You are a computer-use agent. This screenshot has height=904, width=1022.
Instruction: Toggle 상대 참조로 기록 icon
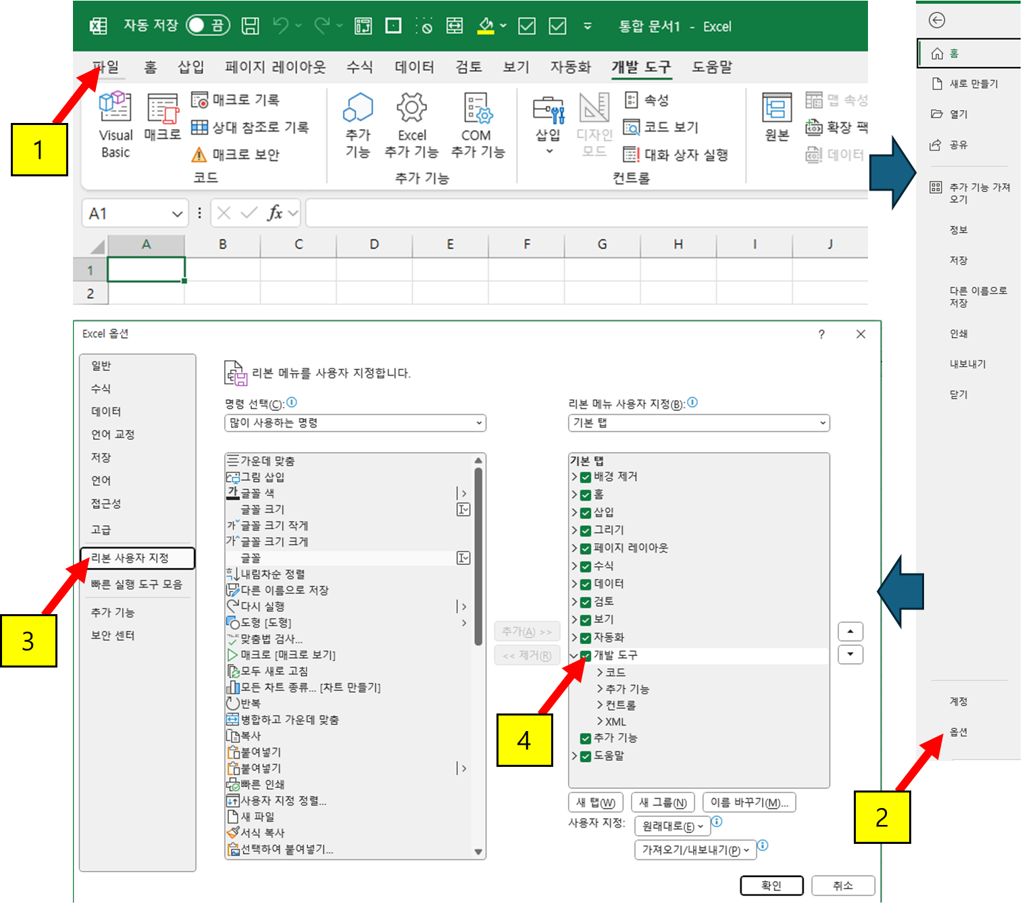(x=199, y=127)
